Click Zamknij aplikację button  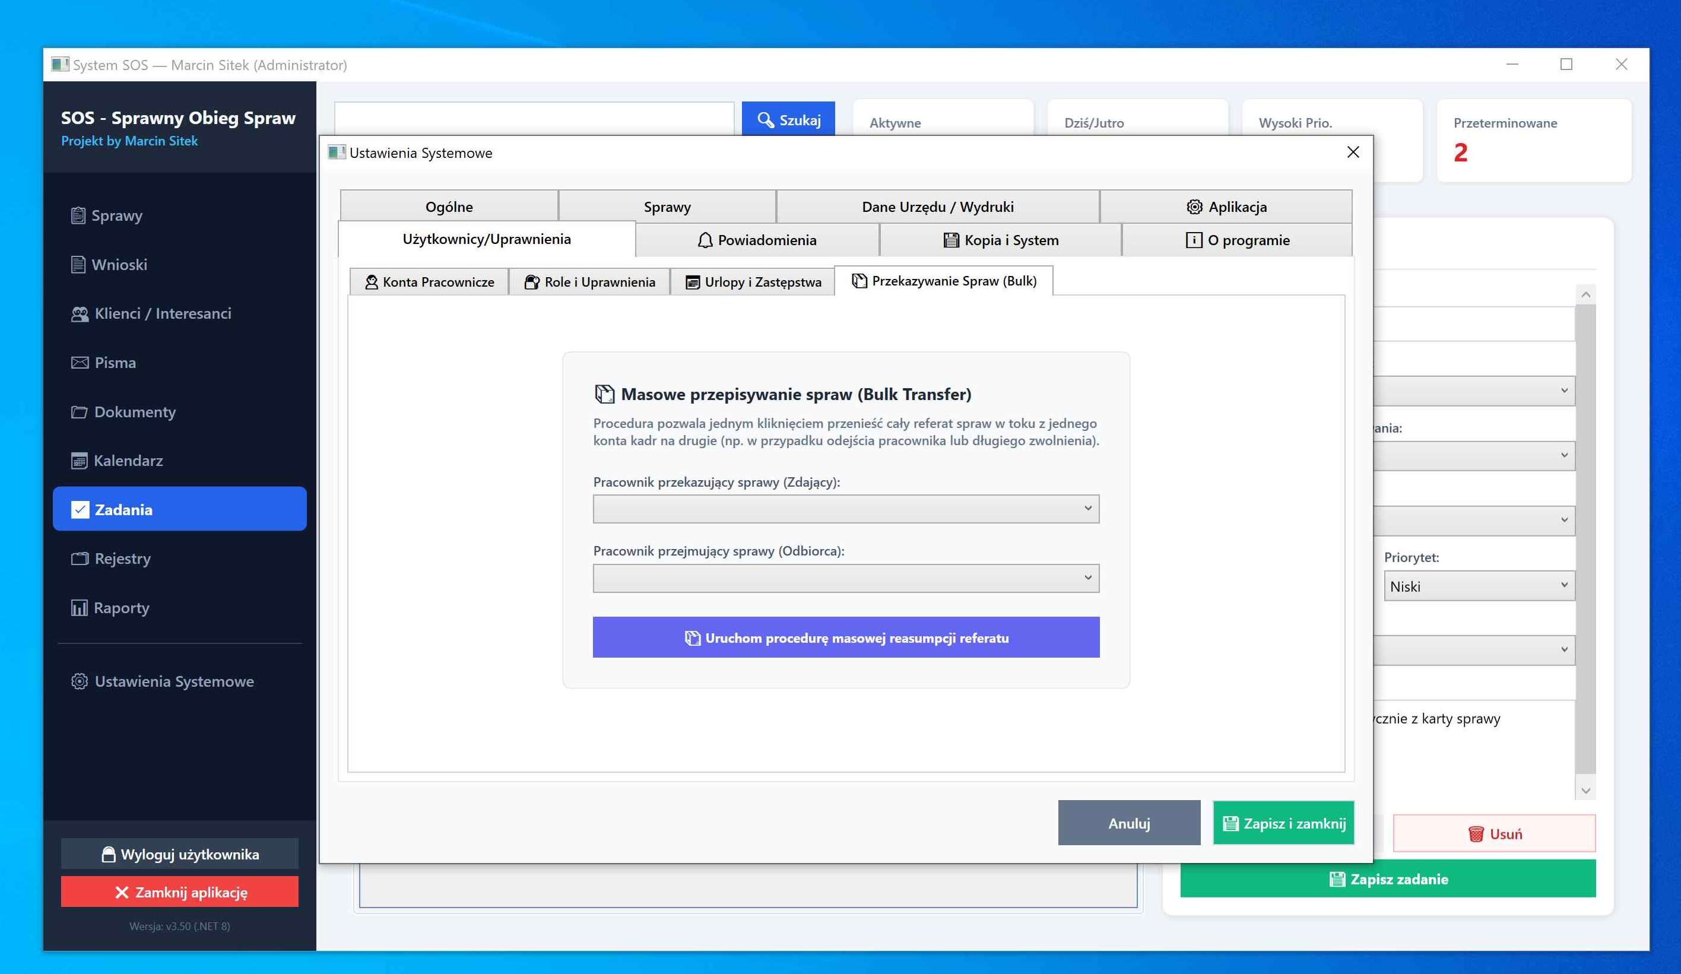click(179, 892)
